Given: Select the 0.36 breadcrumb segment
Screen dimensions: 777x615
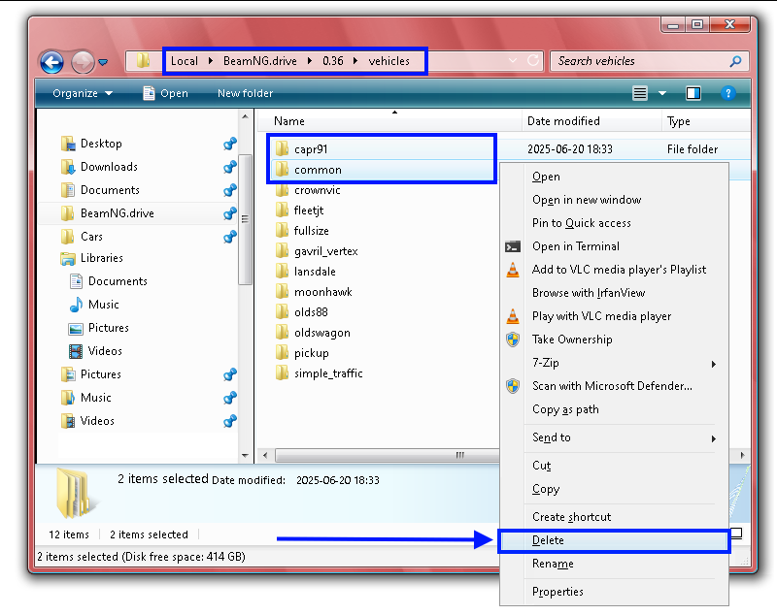Looking at the screenshot, I should click(333, 61).
